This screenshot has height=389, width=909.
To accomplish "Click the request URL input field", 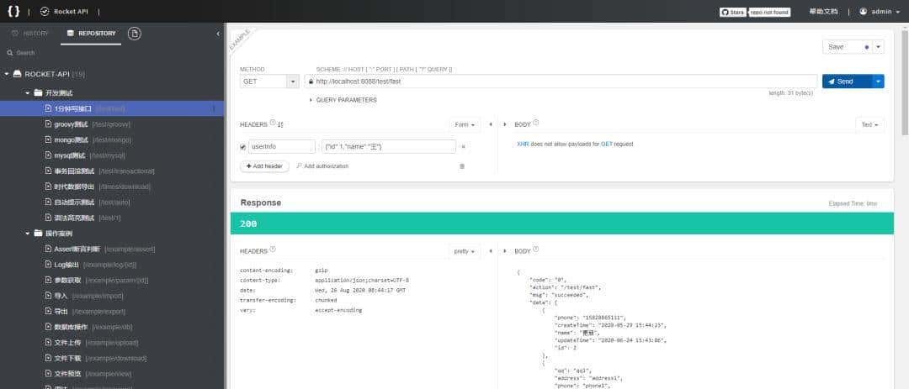I will (555, 81).
